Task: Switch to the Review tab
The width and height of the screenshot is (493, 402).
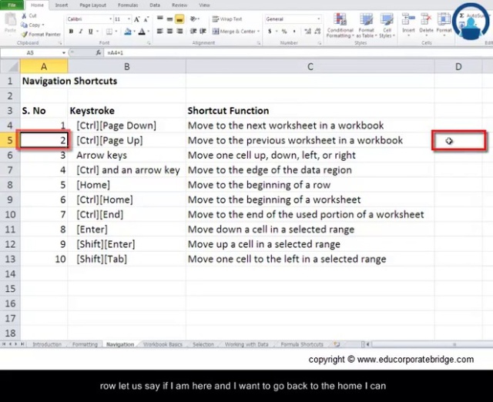Action: tap(179, 5)
